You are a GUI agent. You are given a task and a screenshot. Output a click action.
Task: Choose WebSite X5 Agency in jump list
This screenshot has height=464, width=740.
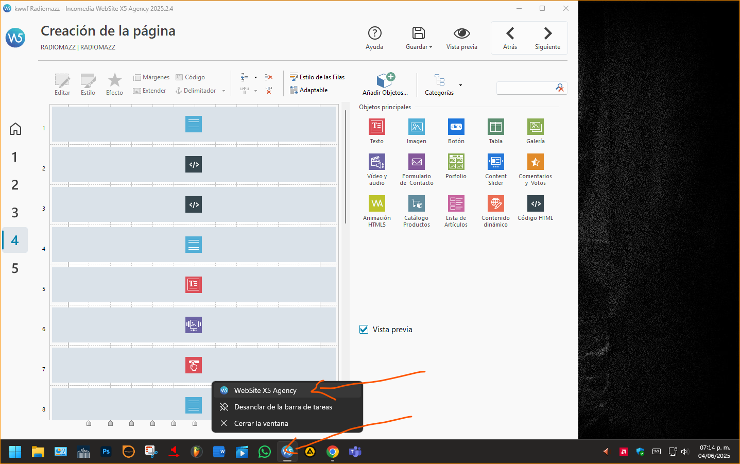coord(287,390)
